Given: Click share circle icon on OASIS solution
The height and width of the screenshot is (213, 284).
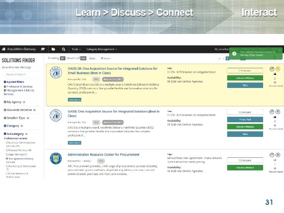Looking at the screenshot, I should pos(272,112).
